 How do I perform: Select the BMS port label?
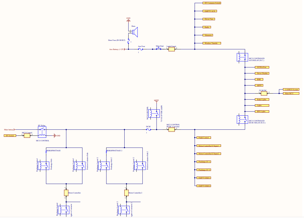click(x=259, y=79)
